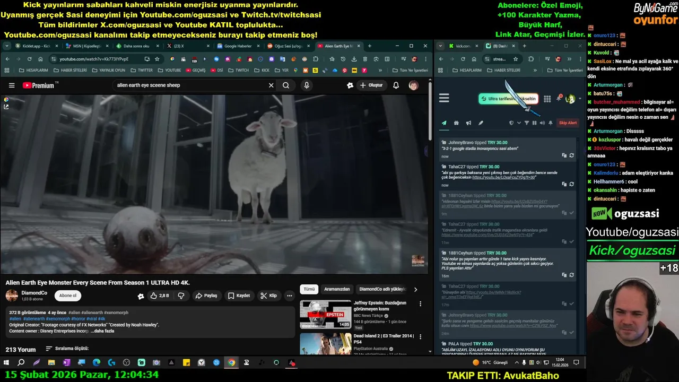The image size is (679, 382).
Task: Reload the YouTube page
Action: pyautogui.click(x=29, y=59)
